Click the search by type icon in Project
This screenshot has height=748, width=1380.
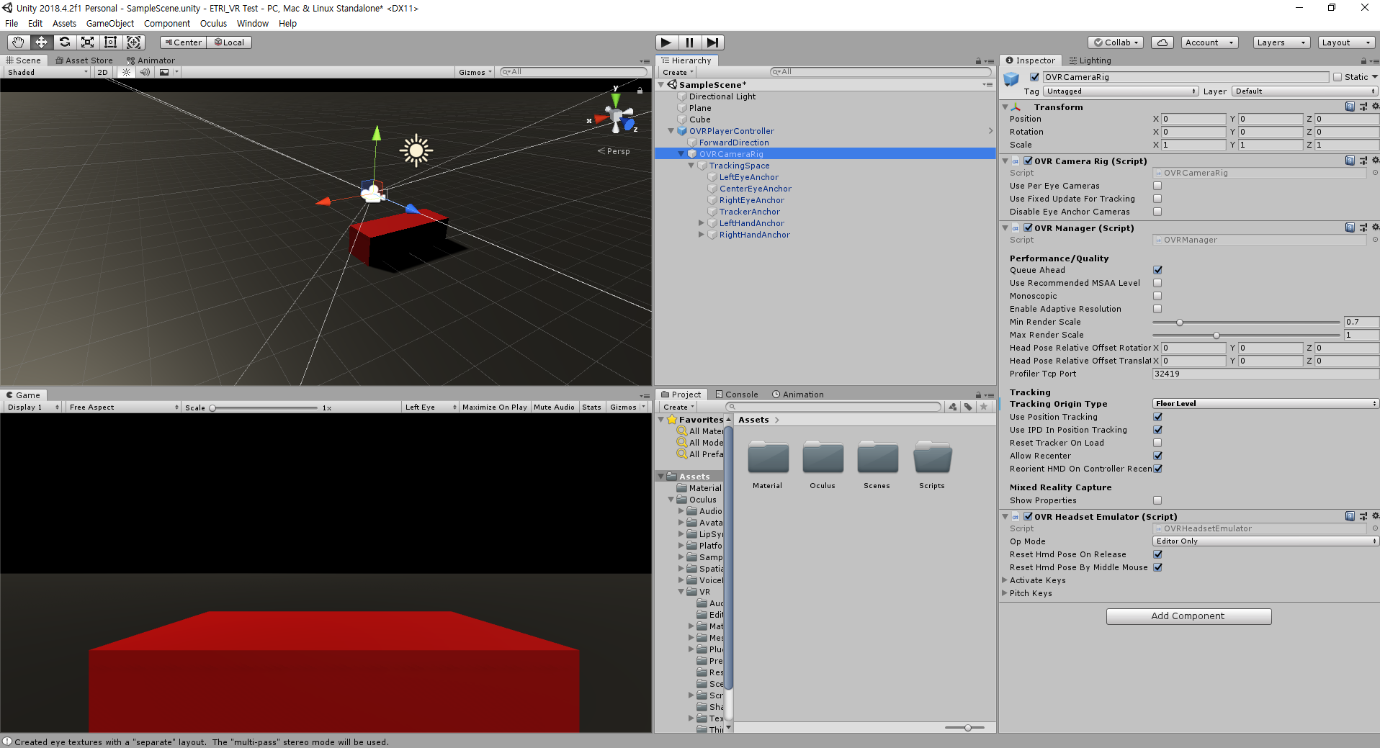click(x=953, y=407)
